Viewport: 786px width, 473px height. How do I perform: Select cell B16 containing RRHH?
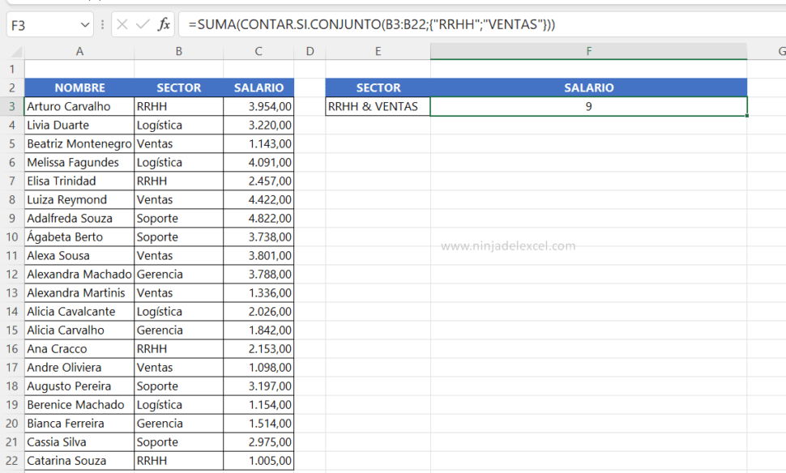178,348
